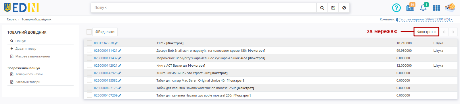Go to Сервіс breadcrumb link
Screen dimensions: 460x104
click(12, 20)
